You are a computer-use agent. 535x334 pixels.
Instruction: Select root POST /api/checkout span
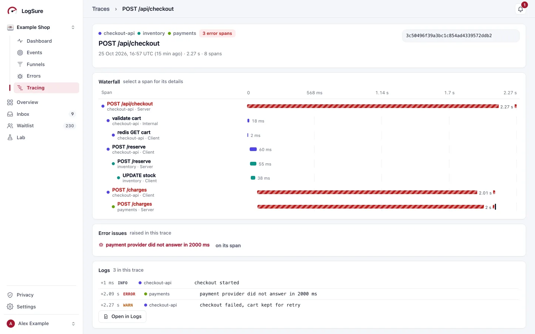click(309, 107)
